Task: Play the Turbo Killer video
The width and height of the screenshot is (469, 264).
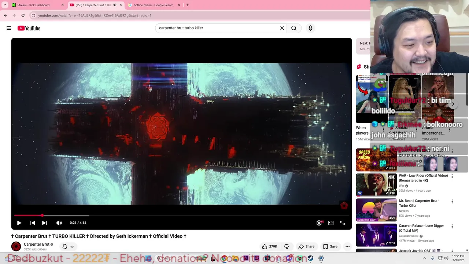Action: pos(19,223)
